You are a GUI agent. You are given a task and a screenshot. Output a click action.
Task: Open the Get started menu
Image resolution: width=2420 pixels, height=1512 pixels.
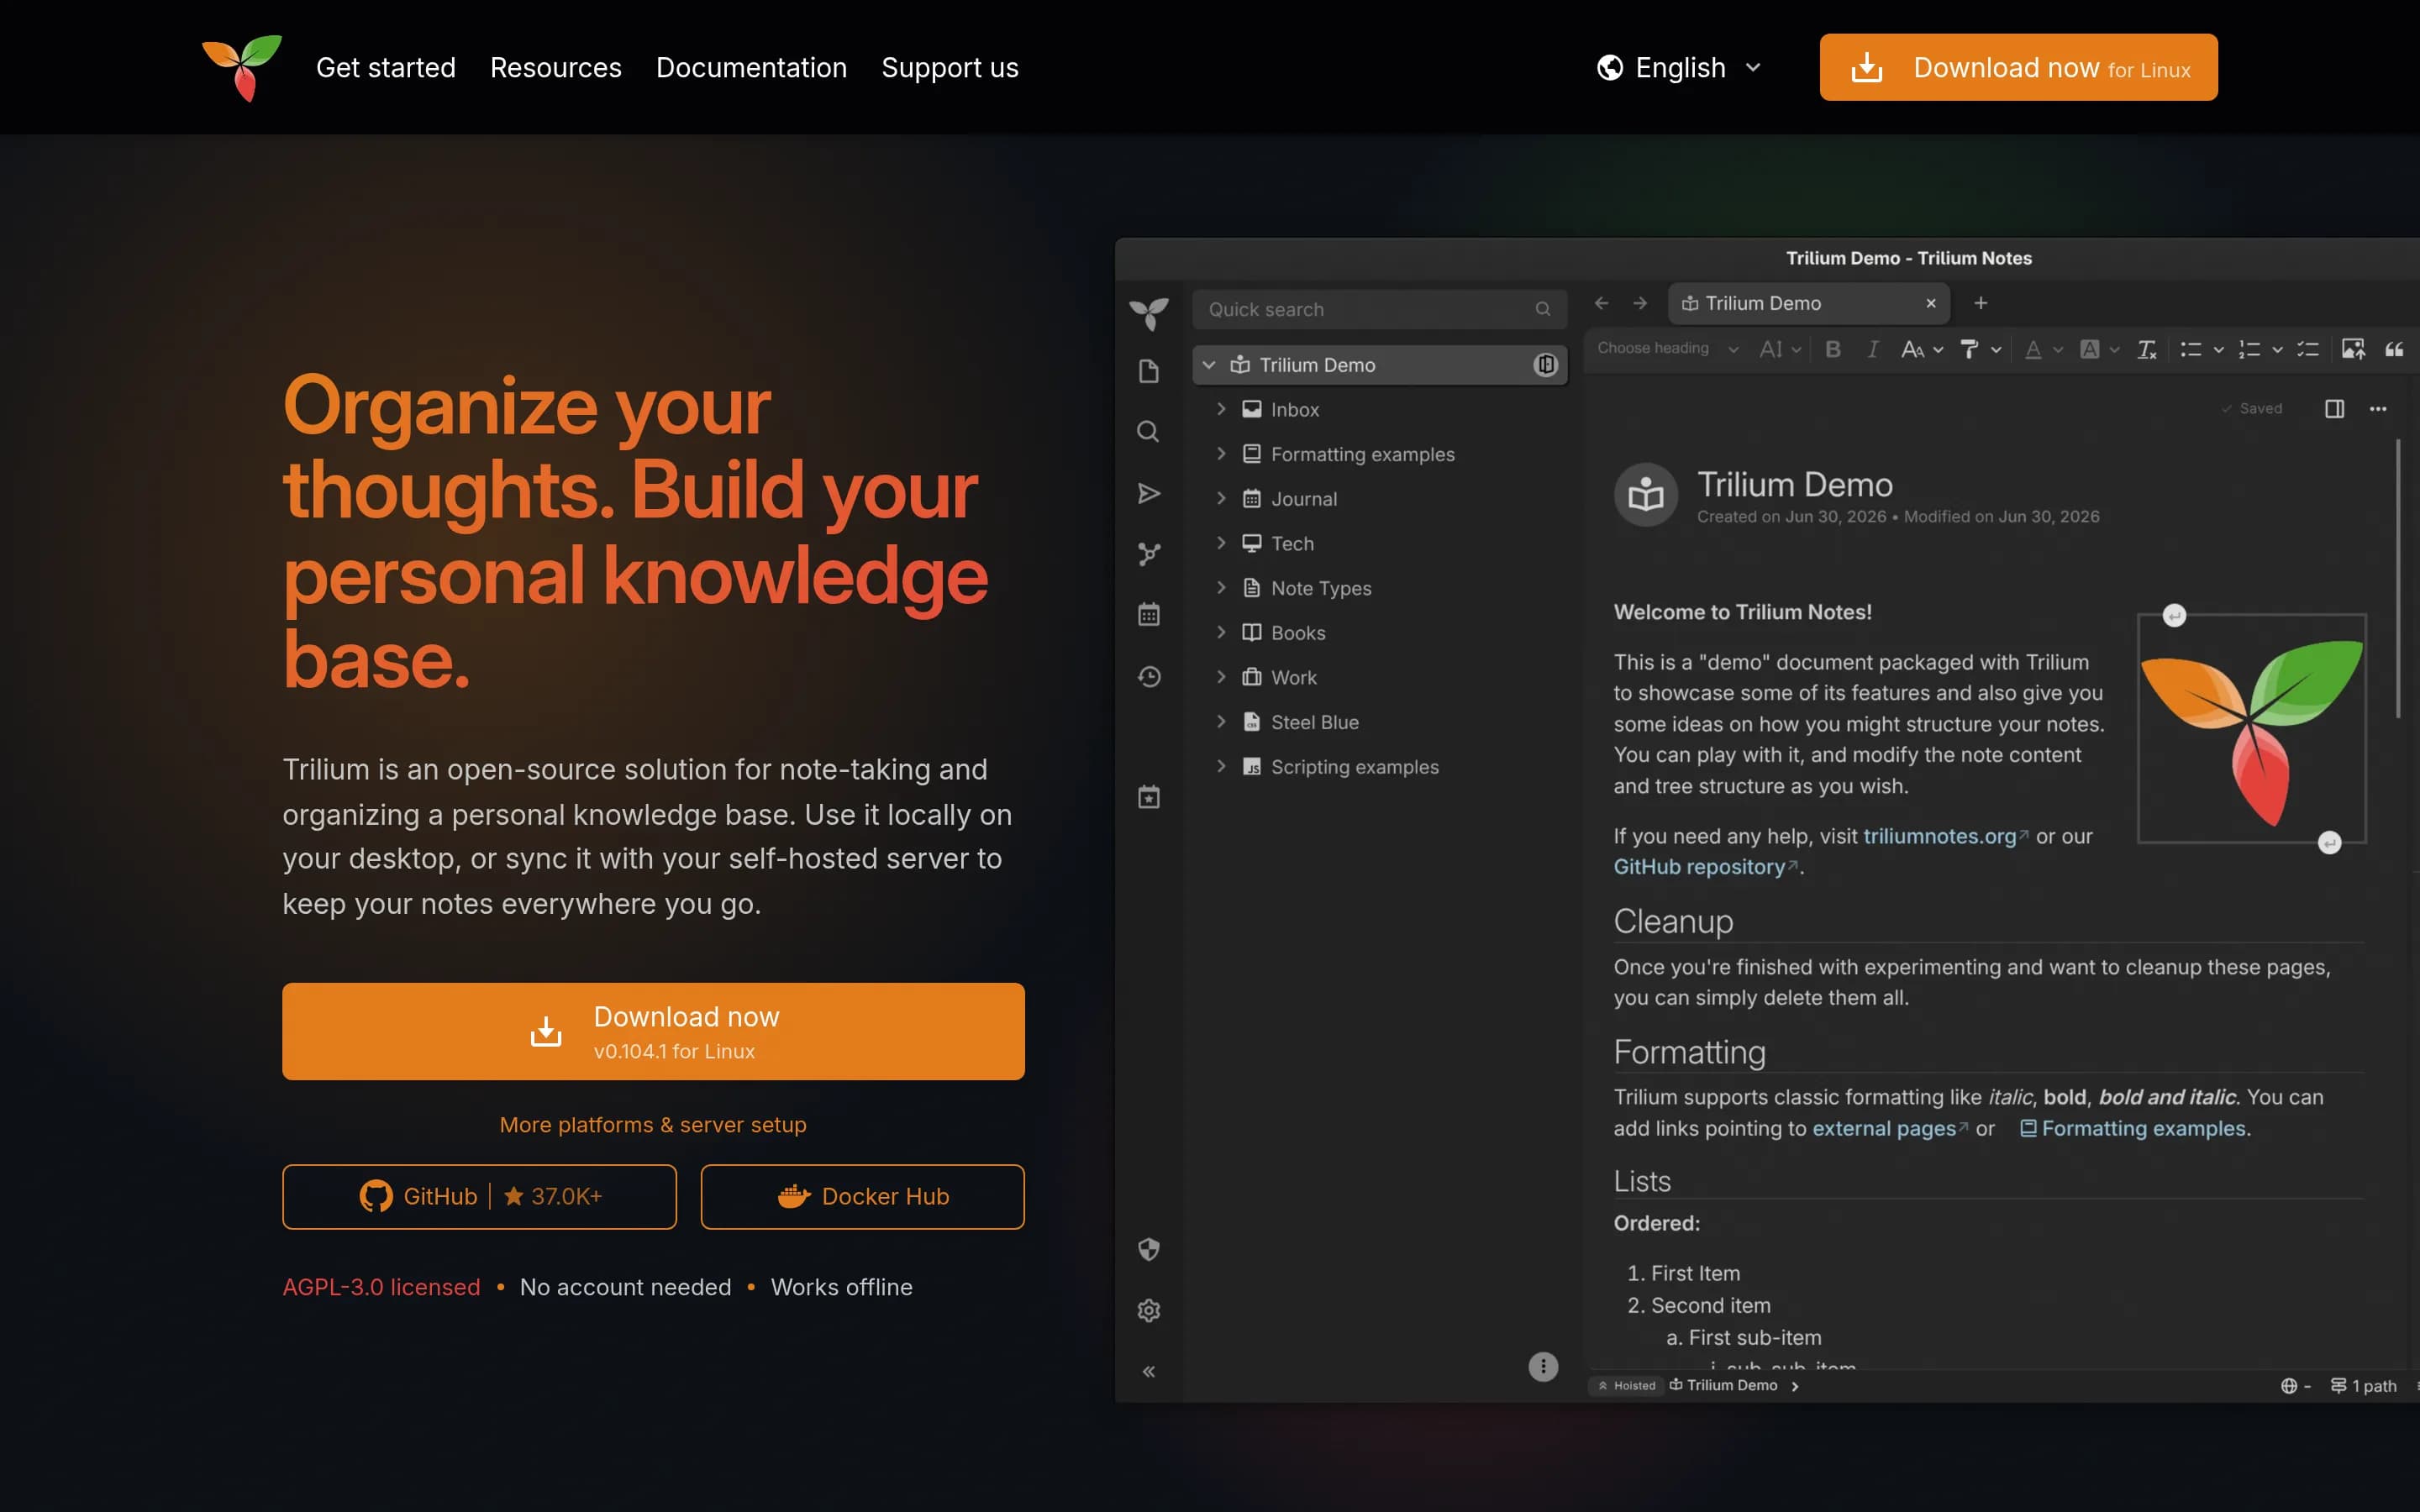386,68
